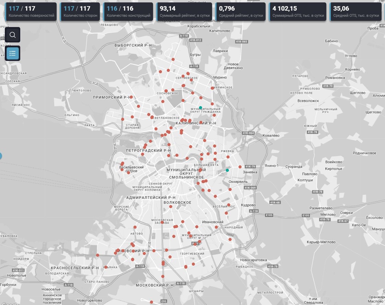Click the 'Суммарный рейтинг, в сутки' card
Image resolution: width=385 pixels, height=305 pixels.
[x=184, y=12]
